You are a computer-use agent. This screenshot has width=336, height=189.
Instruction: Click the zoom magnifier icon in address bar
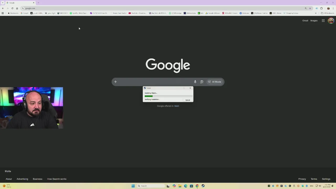(x=306, y=8)
